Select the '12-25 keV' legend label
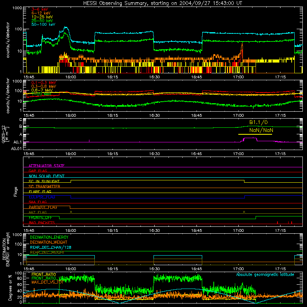Screen dimensions: 307x307 tap(42, 17)
